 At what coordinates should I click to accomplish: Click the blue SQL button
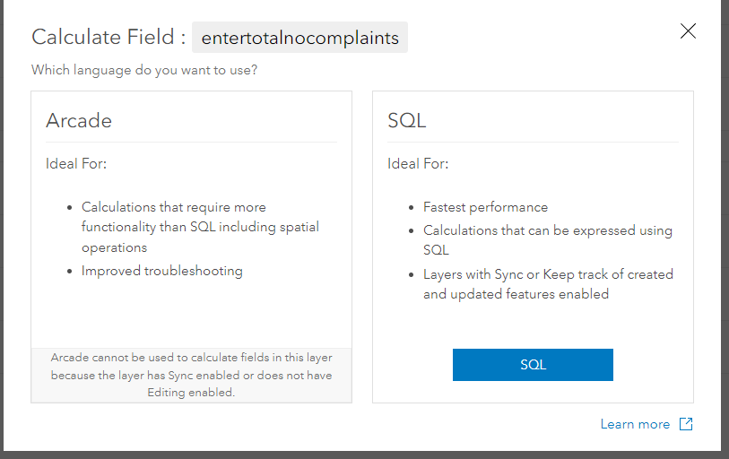coord(533,365)
